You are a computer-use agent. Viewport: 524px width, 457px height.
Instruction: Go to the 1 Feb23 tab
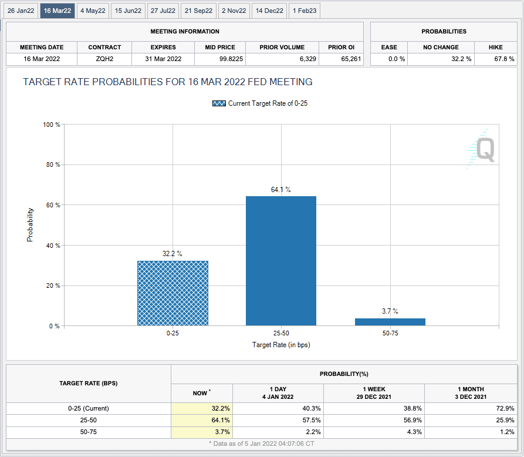305,11
